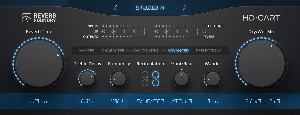Click the Front/Rear knob
This screenshot has height=115, width=300.
click(182, 79)
